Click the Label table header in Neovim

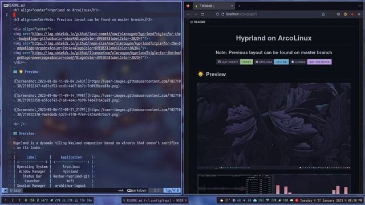point(31,157)
